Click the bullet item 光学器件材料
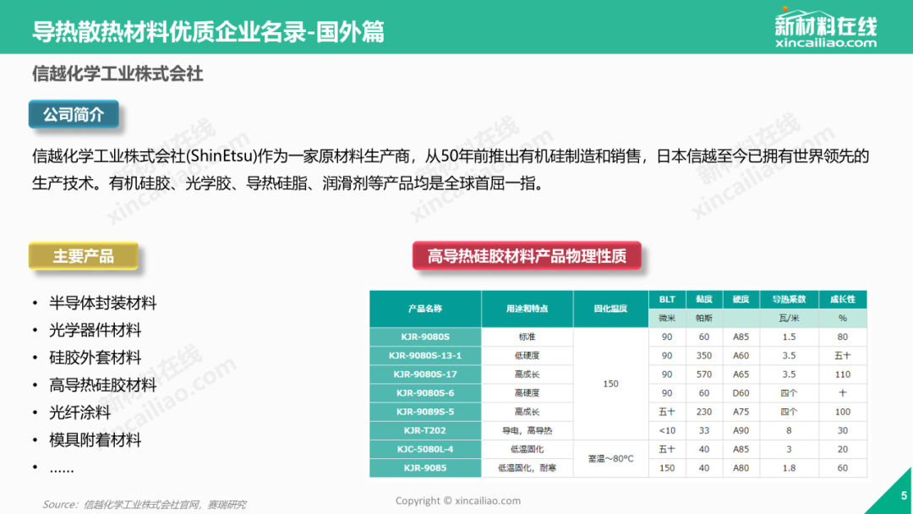 (x=95, y=330)
